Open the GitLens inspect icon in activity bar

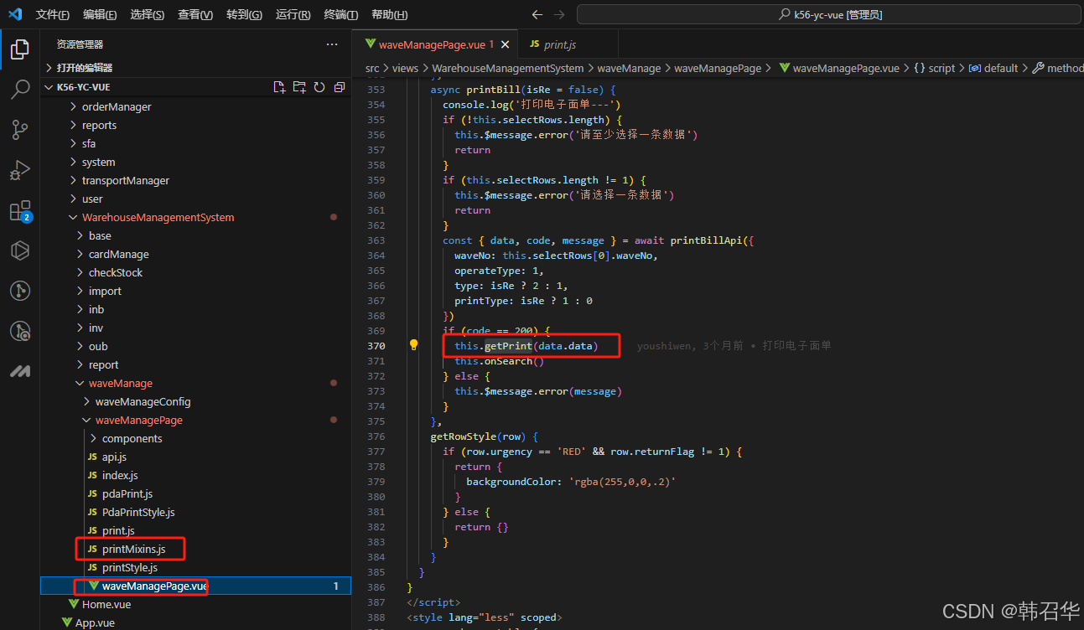(x=20, y=331)
